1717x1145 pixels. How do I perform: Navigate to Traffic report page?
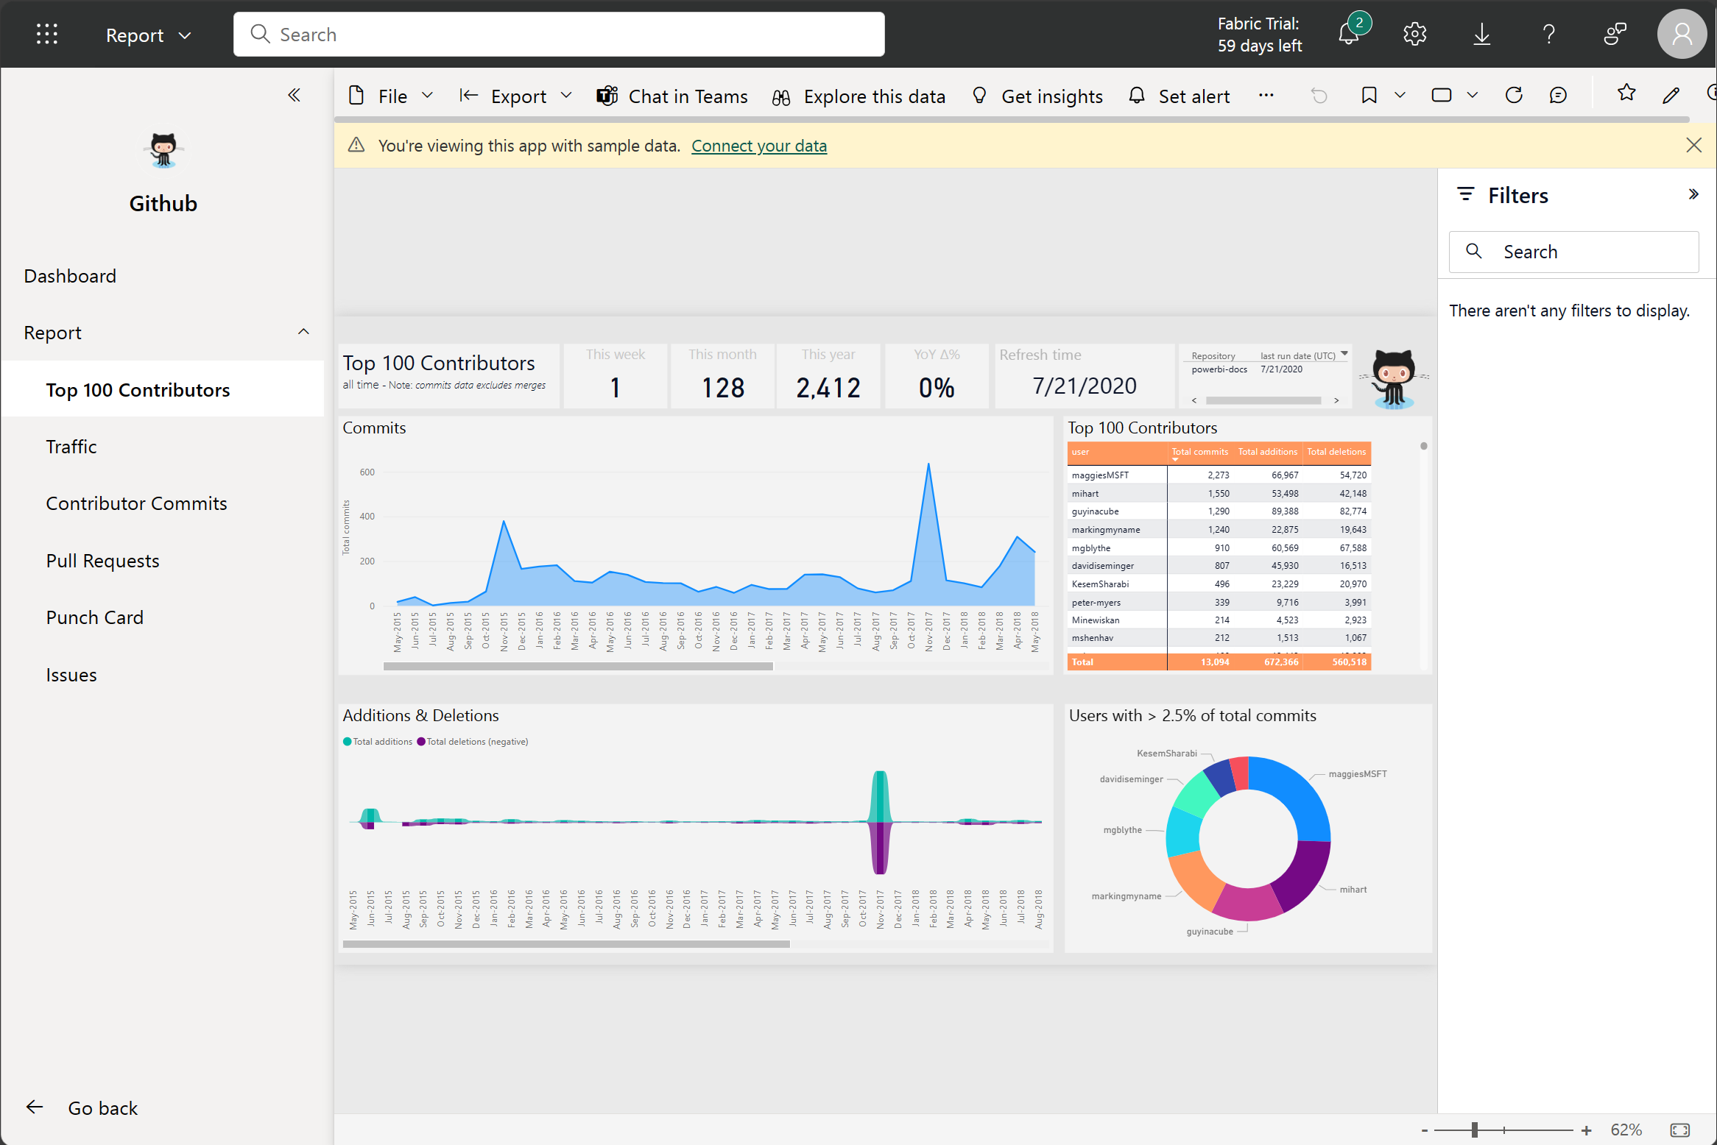pos(71,446)
